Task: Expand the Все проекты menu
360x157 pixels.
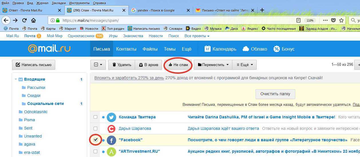Action: 197,36
